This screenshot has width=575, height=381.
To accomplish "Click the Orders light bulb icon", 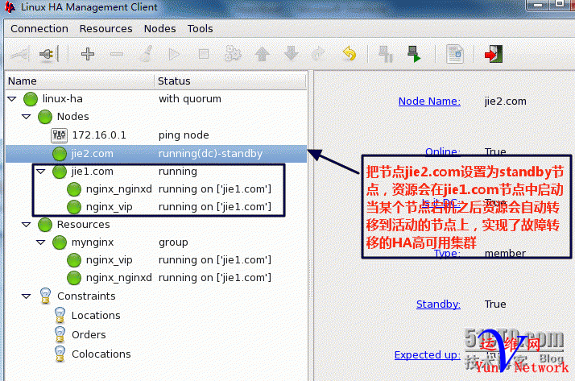I will coord(60,335).
